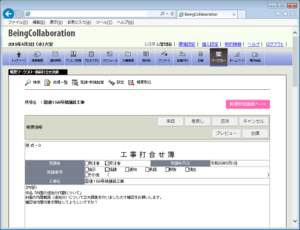This screenshot has width=300, height=230.
Task: Click the 合議 button
Action: [x=255, y=134]
